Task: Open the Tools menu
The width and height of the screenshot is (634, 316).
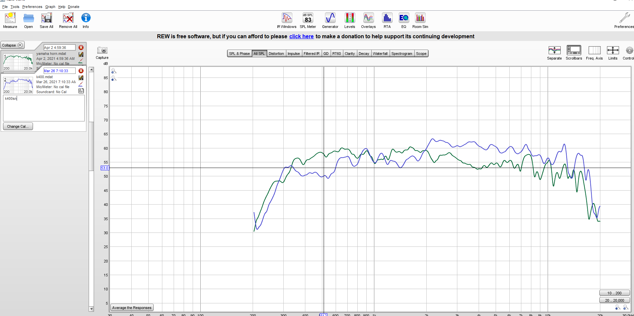Action: click(15, 7)
